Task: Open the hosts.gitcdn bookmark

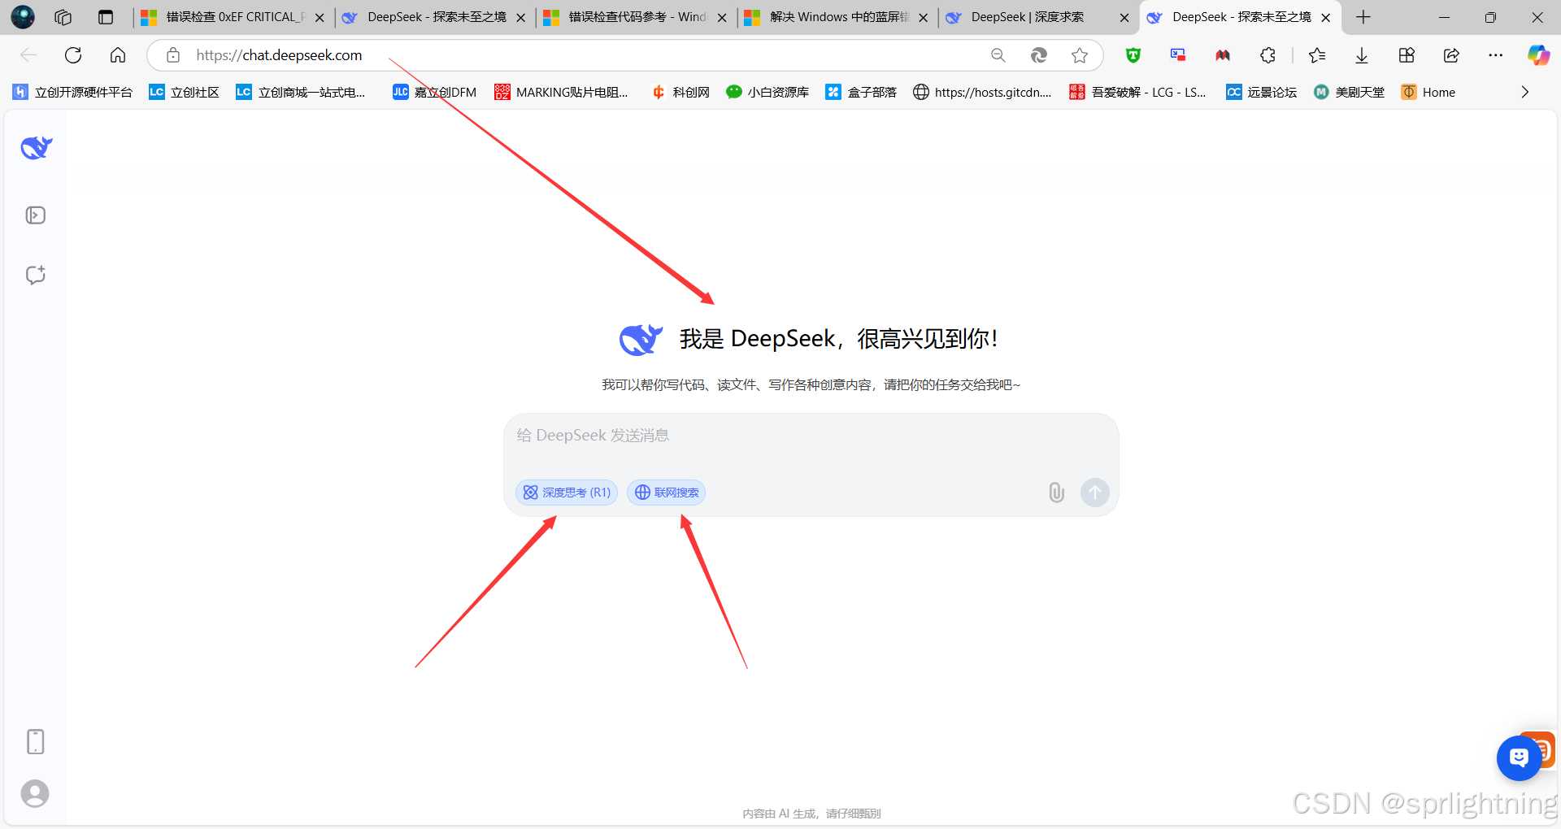Action: pos(982,92)
